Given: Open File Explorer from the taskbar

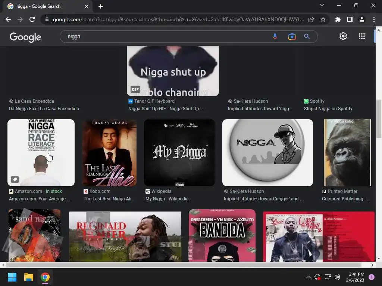Looking at the screenshot, I should 28,277.
